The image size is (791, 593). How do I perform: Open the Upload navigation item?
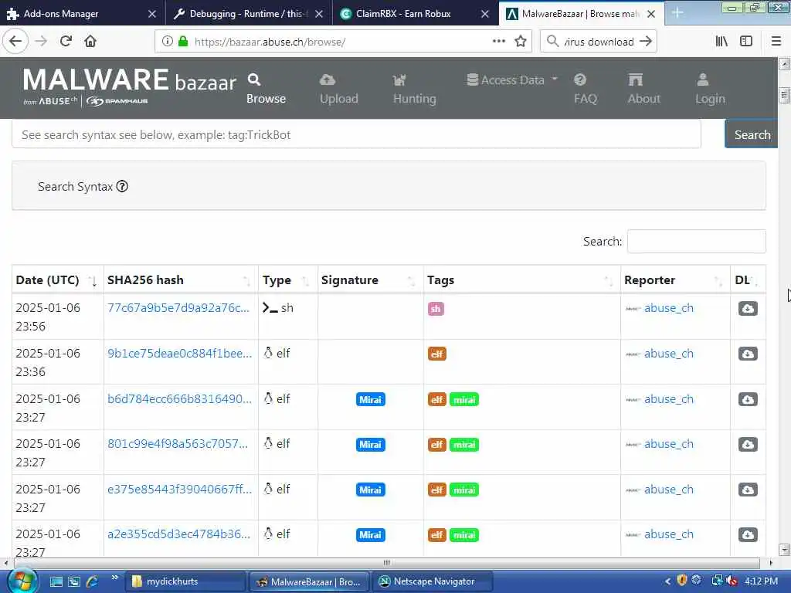tap(338, 90)
